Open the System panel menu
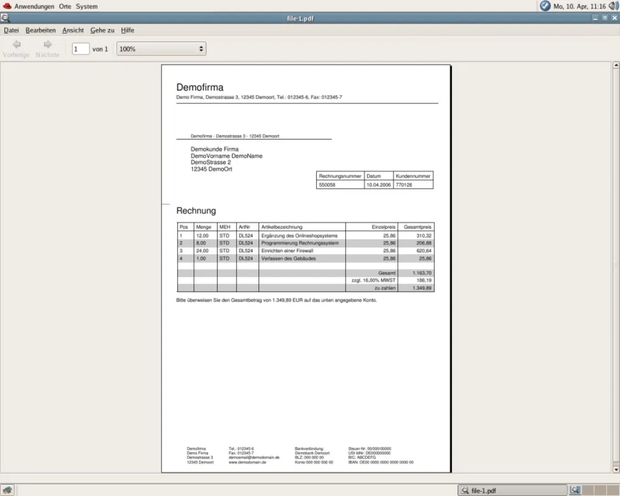 [x=87, y=7]
